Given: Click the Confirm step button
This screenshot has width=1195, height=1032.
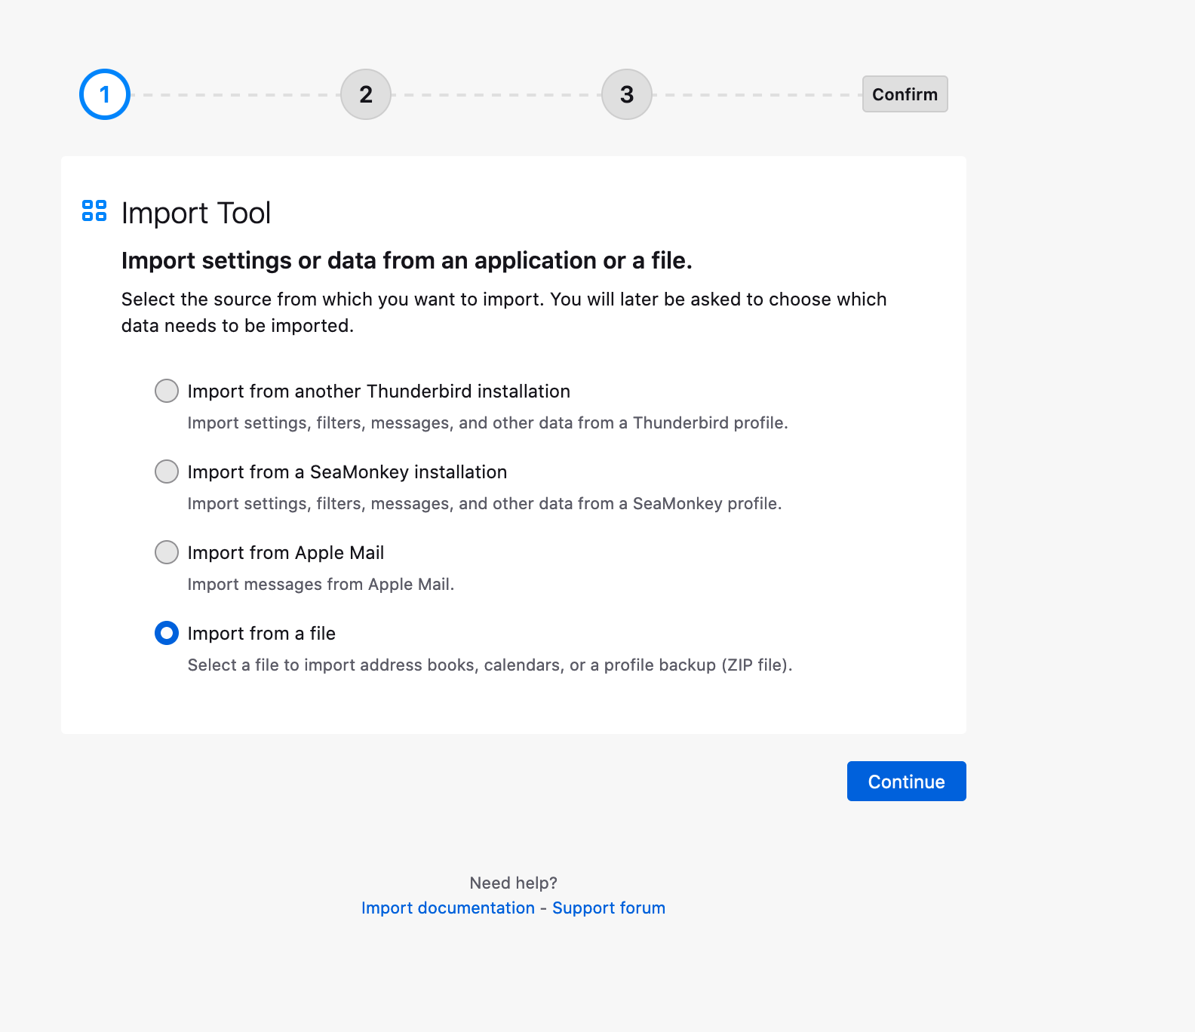Looking at the screenshot, I should coord(905,94).
